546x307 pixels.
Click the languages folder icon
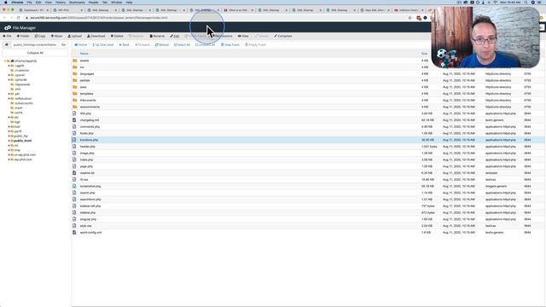click(74, 74)
